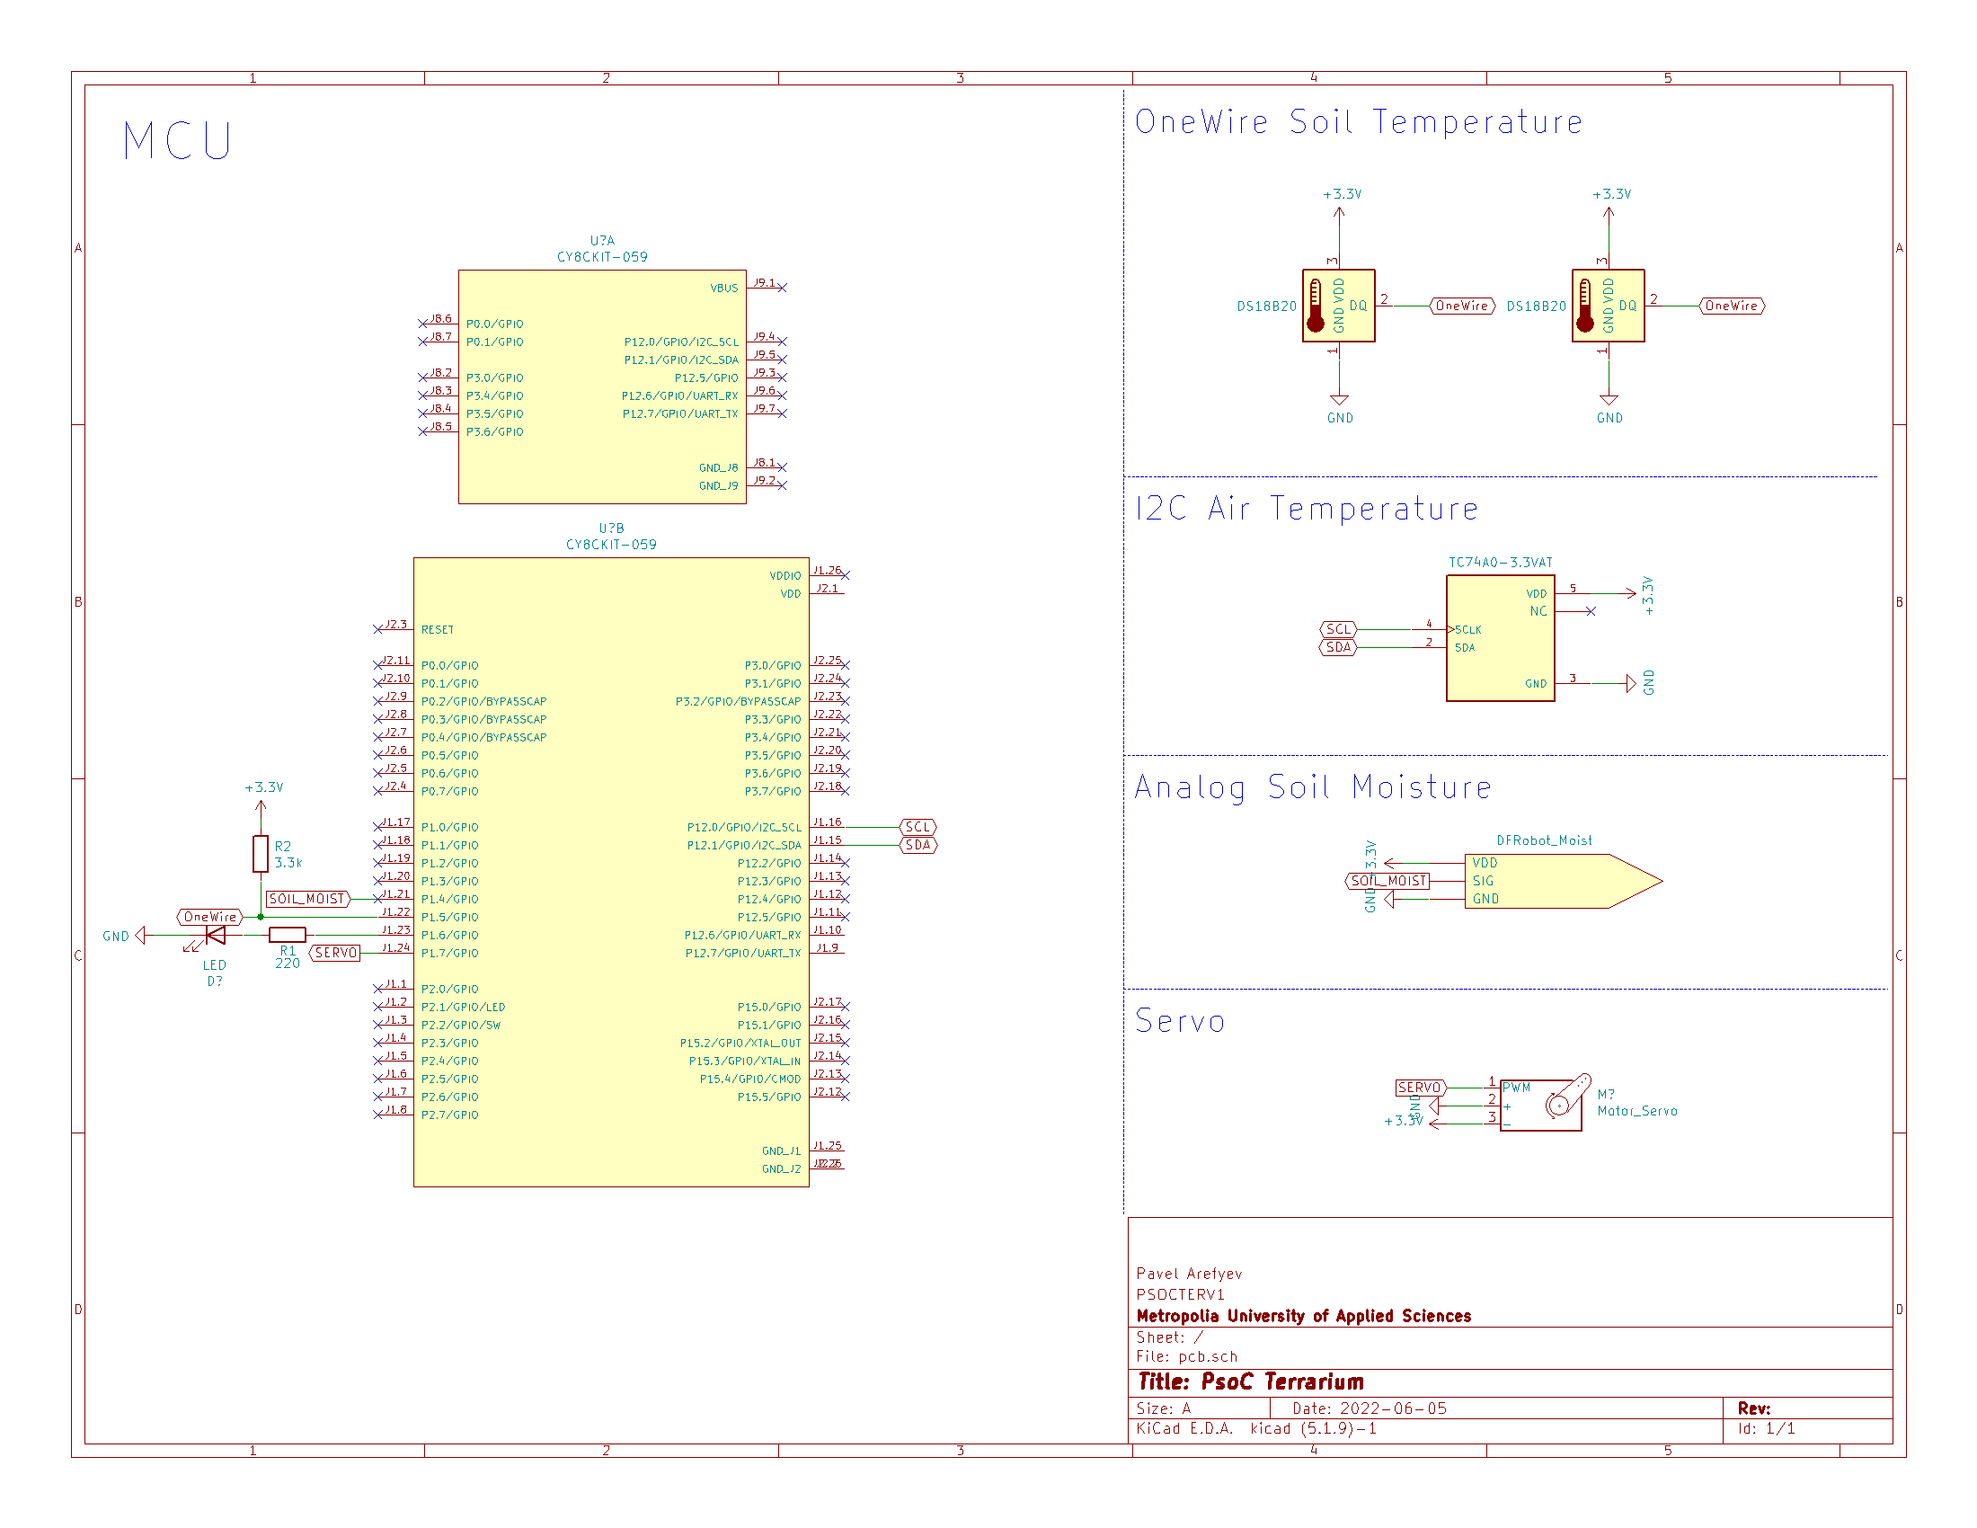
Task: Click the 'Servo' section heading
Action: click(1181, 1021)
